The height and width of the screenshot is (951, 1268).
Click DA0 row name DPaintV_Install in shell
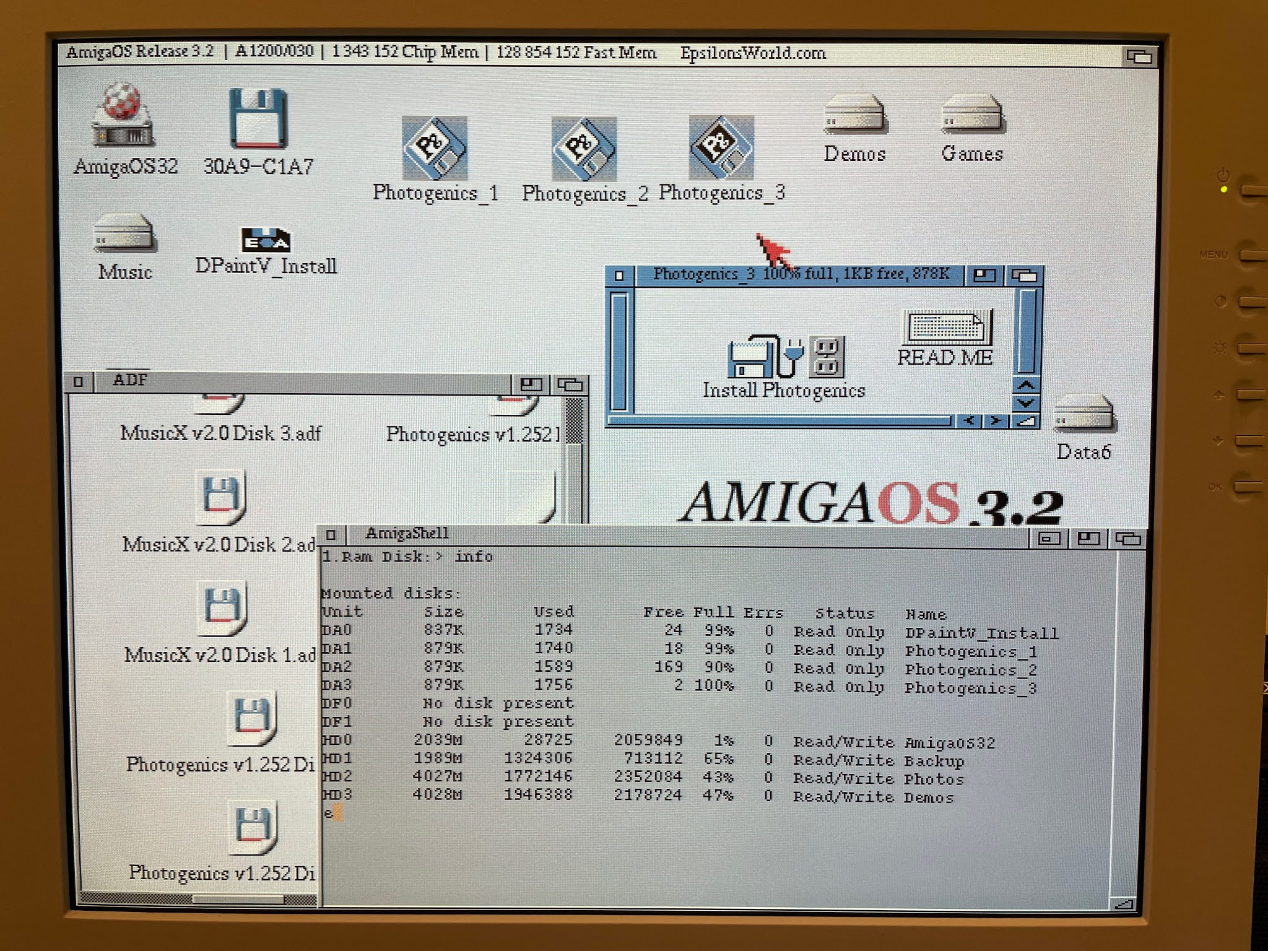point(981,633)
